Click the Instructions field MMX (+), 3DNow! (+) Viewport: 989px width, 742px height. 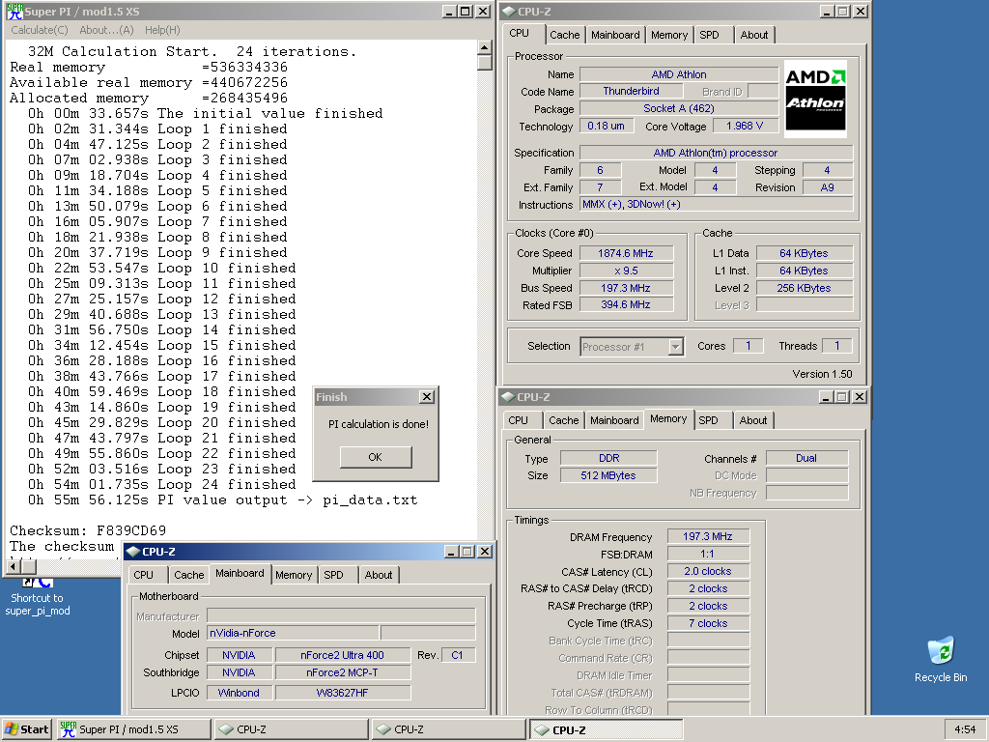[x=716, y=205]
